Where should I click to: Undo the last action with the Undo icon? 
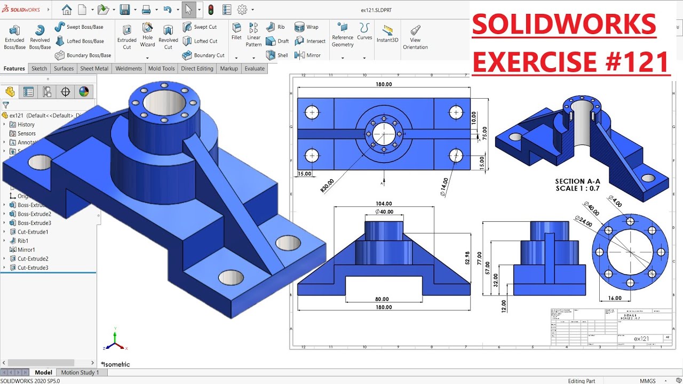(168, 10)
